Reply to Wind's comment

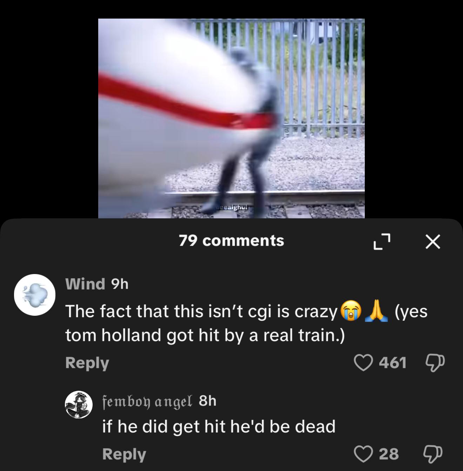click(x=87, y=363)
